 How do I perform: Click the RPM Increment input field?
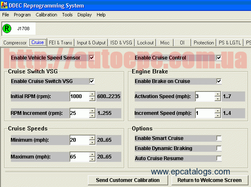click(79, 113)
